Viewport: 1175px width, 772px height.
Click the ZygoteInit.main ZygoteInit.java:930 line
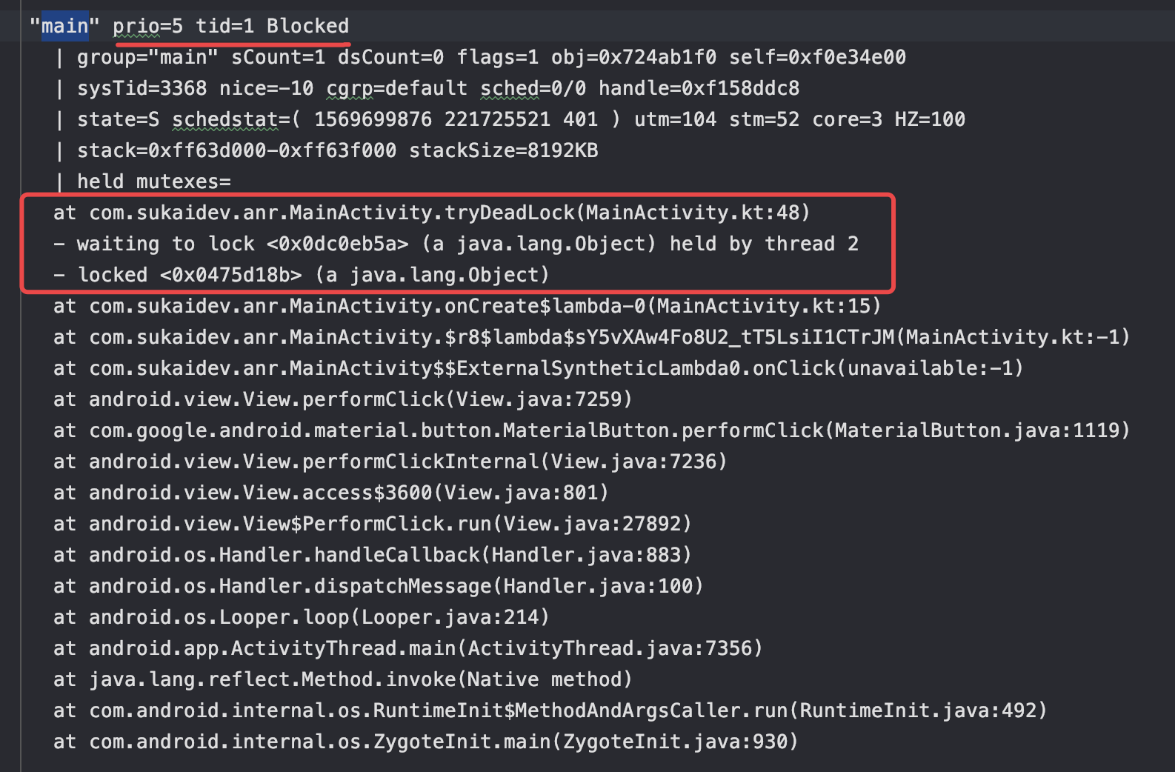(426, 742)
